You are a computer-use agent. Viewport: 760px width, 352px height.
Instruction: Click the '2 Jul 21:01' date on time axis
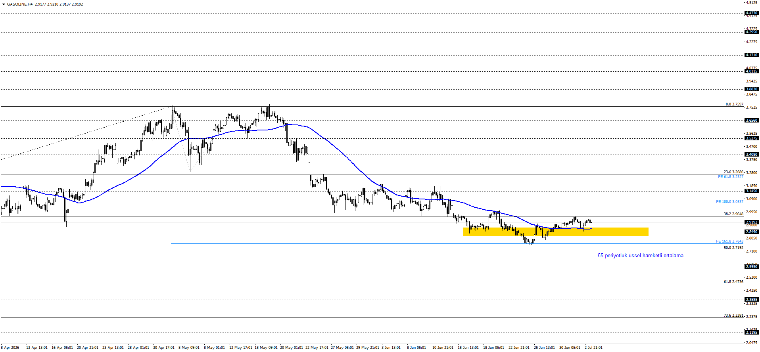pyautogui.click(x=593, y=348)
